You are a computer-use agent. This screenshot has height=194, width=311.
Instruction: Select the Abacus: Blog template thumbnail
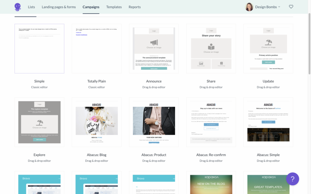coord(97,122)
